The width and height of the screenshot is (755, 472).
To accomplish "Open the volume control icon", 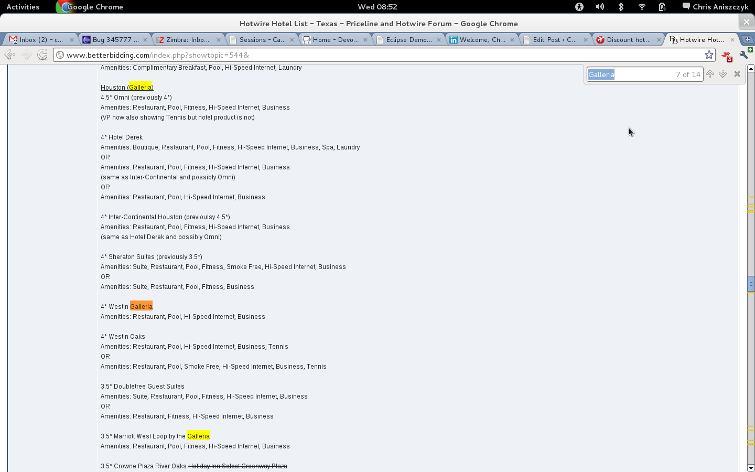I will 600,7.
